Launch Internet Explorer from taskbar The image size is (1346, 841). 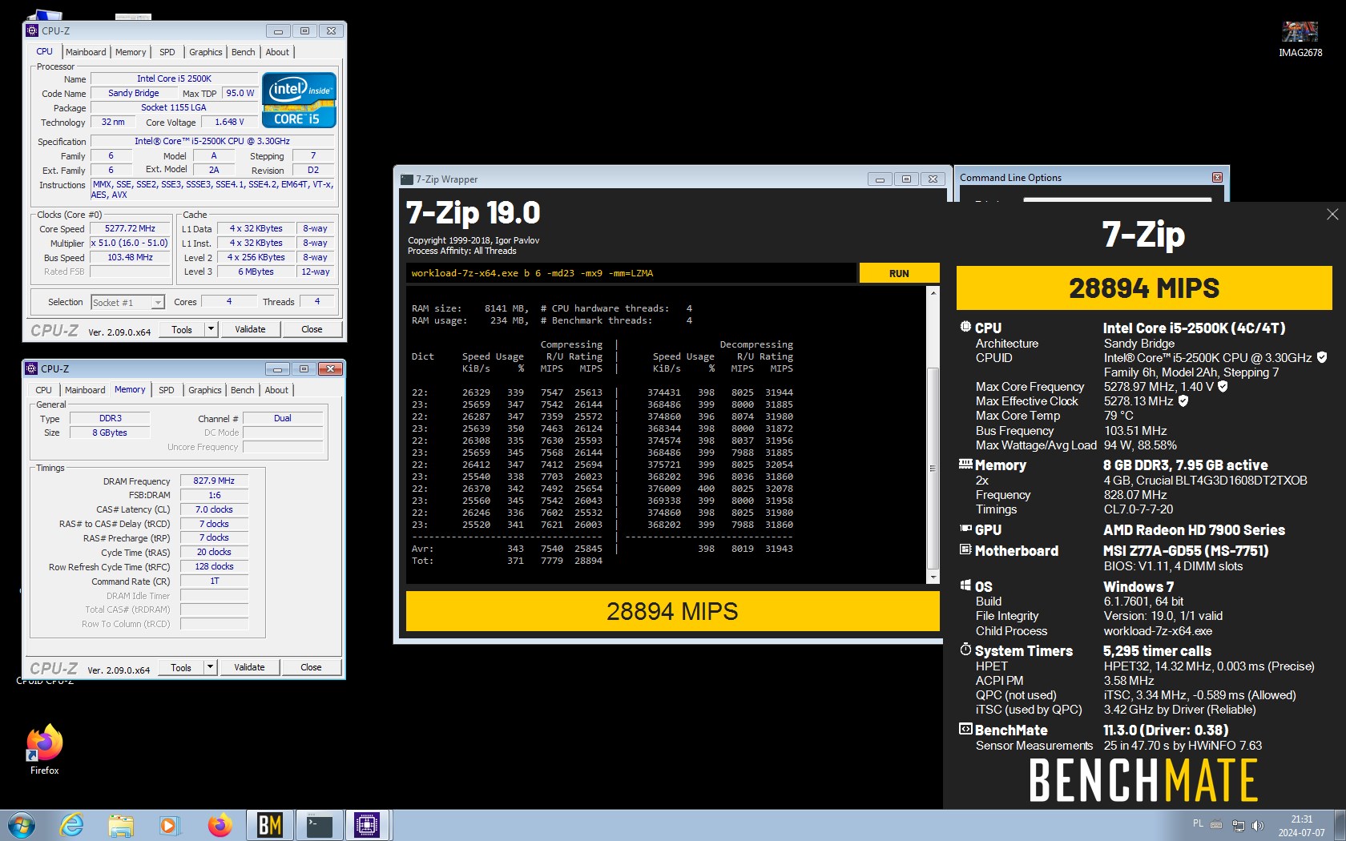72,825
